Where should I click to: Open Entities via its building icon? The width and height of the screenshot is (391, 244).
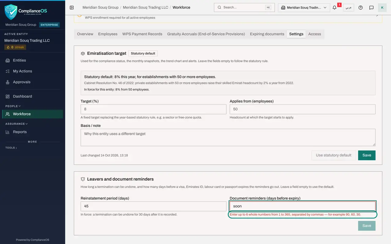click(8, 60)
